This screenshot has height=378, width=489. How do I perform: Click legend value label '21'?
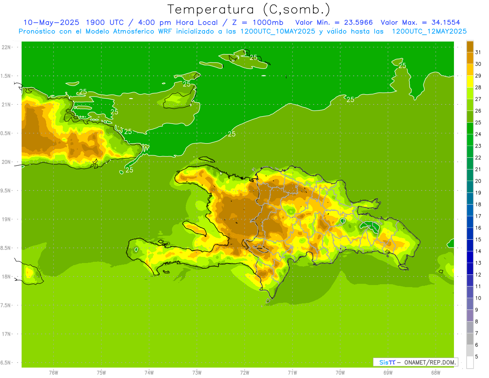[x=478, y=169]
